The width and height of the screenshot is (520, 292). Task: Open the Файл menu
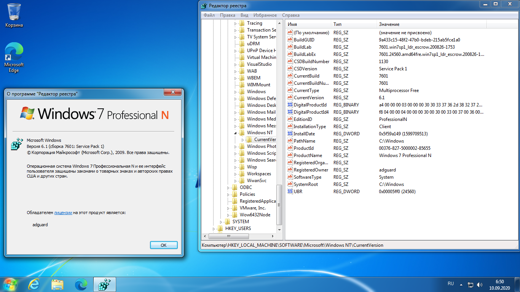pyautogui.click(x=209, y=15)
